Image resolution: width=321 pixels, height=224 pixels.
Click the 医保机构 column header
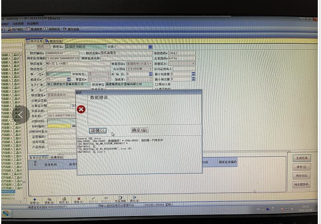(50, 165)
